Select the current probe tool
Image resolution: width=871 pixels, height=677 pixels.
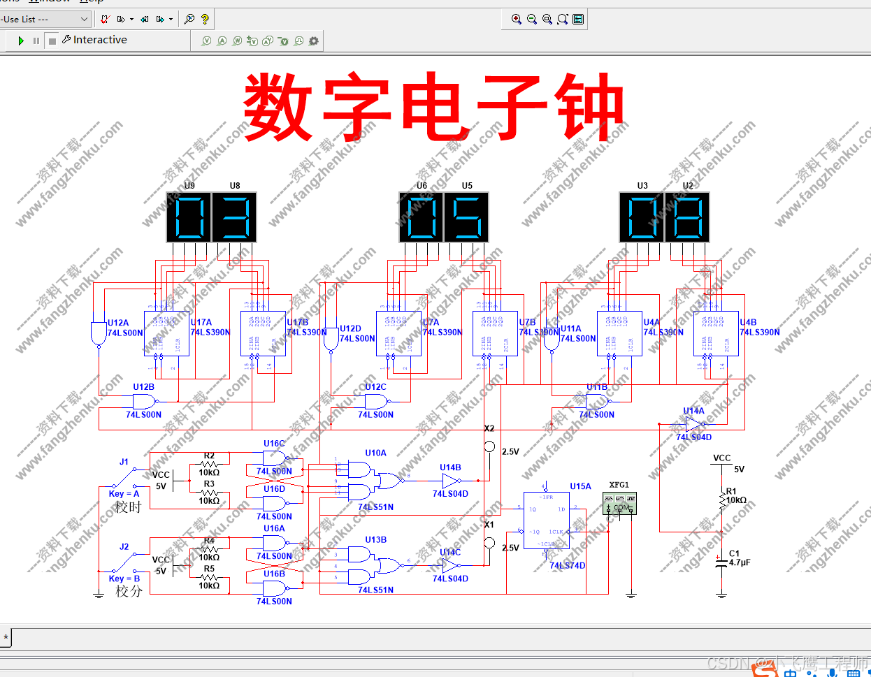222,41
